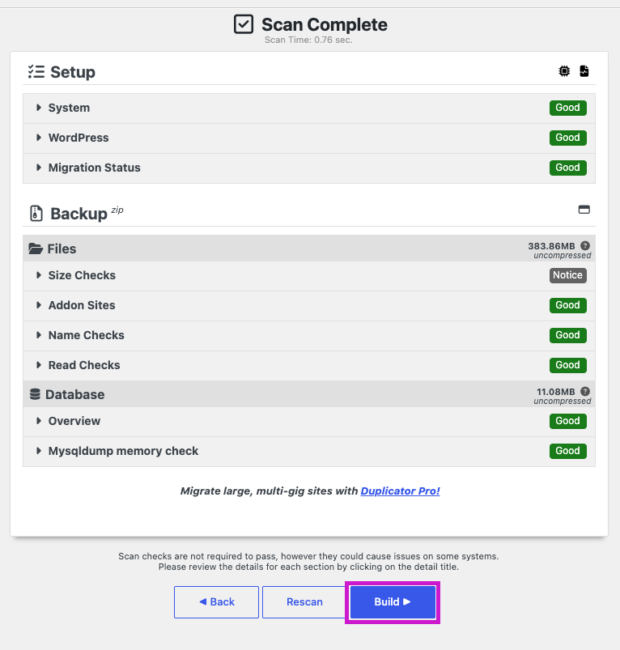Go back with the Back button
Image resolution: width=620 pixels, height=650 pixels.
pos(216,602)
